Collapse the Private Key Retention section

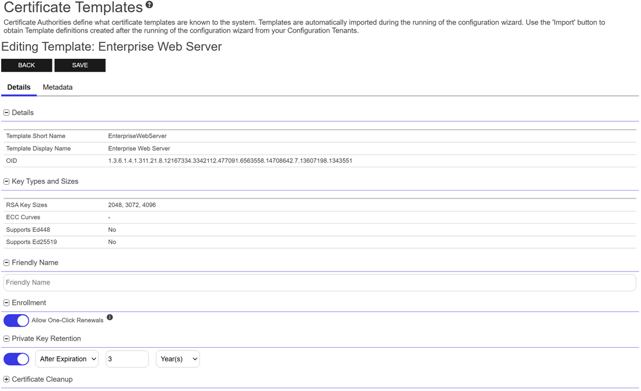pos(6,339)
